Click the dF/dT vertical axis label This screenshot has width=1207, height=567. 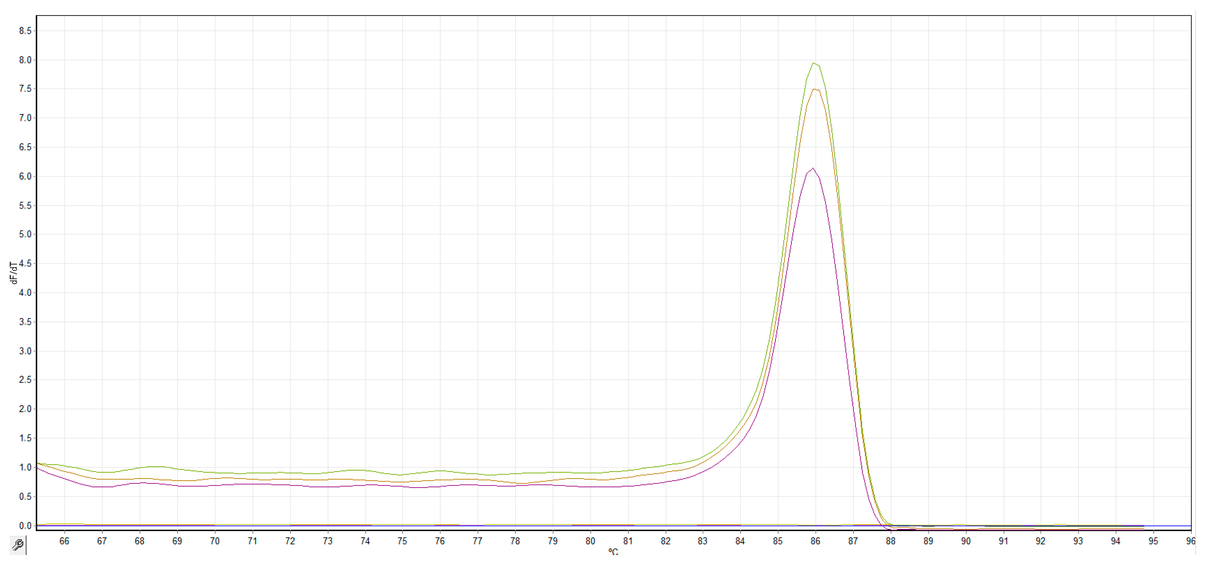click(13, 272)
